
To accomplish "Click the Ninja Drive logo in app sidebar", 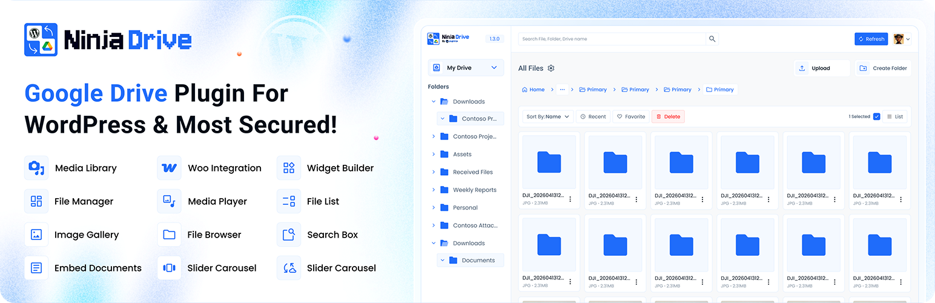I will click(448, 39).
